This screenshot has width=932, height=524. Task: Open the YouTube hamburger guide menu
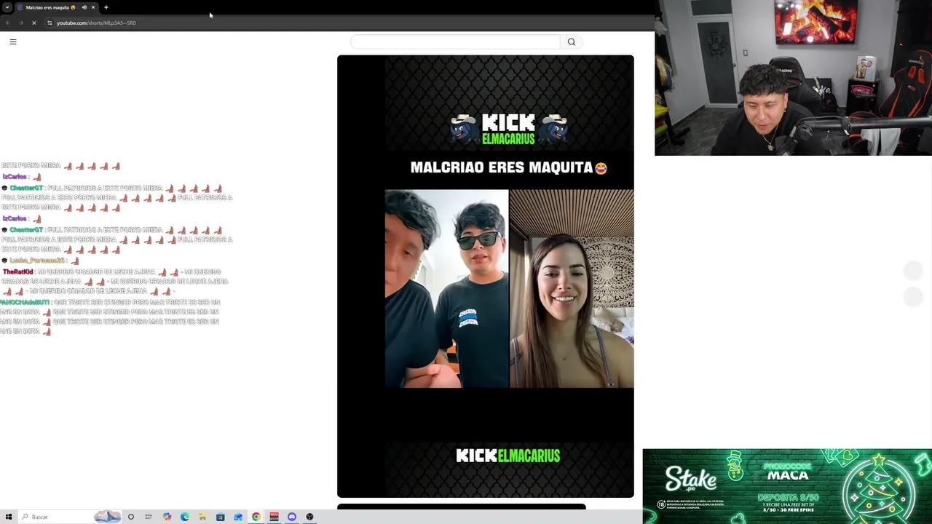pyautogui.click(x=12, y=41)
